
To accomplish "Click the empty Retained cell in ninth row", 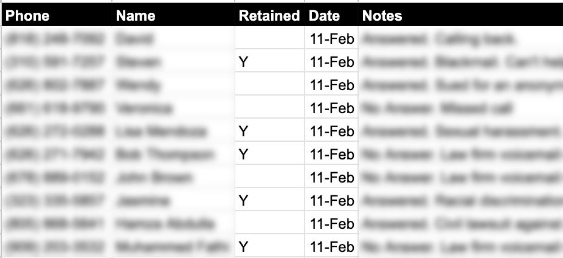I will (270, 222).
